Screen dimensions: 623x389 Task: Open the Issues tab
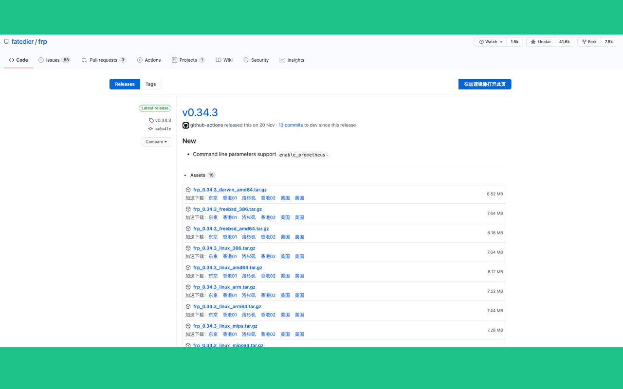click(55, 60)
